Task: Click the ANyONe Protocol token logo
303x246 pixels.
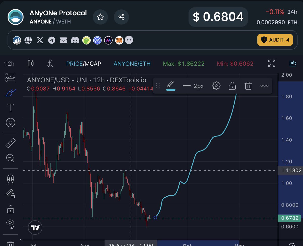Action: pyautogui.click(x=16, y=17)
